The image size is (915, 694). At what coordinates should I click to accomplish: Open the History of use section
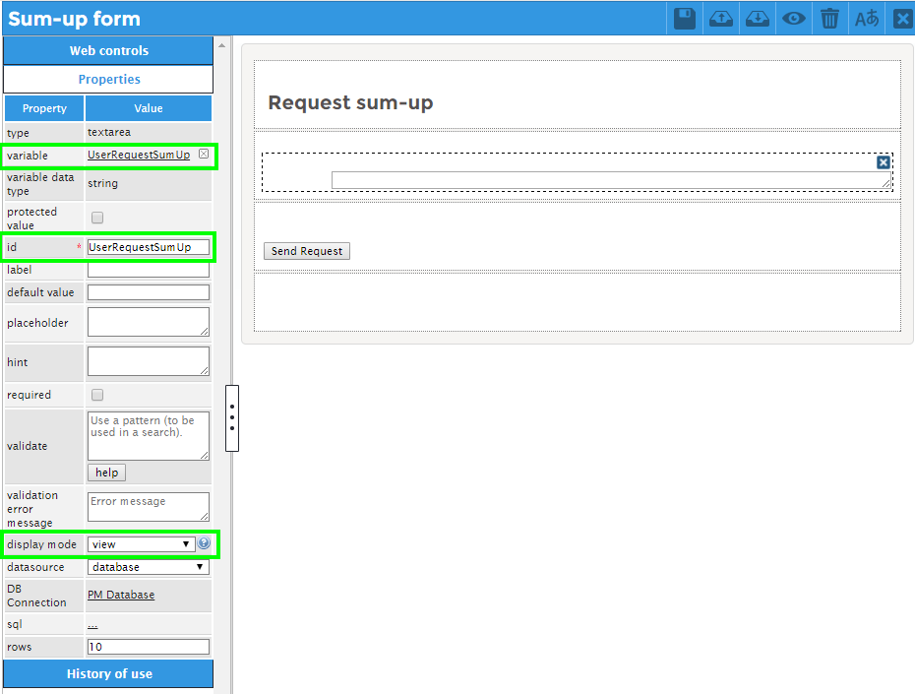point(108,673)
